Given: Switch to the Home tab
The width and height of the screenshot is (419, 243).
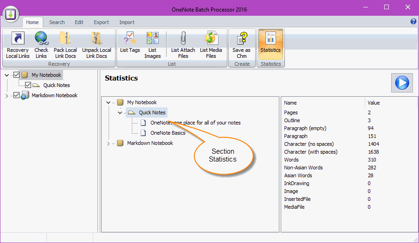Looking at the screenshot, I should 32,22.
